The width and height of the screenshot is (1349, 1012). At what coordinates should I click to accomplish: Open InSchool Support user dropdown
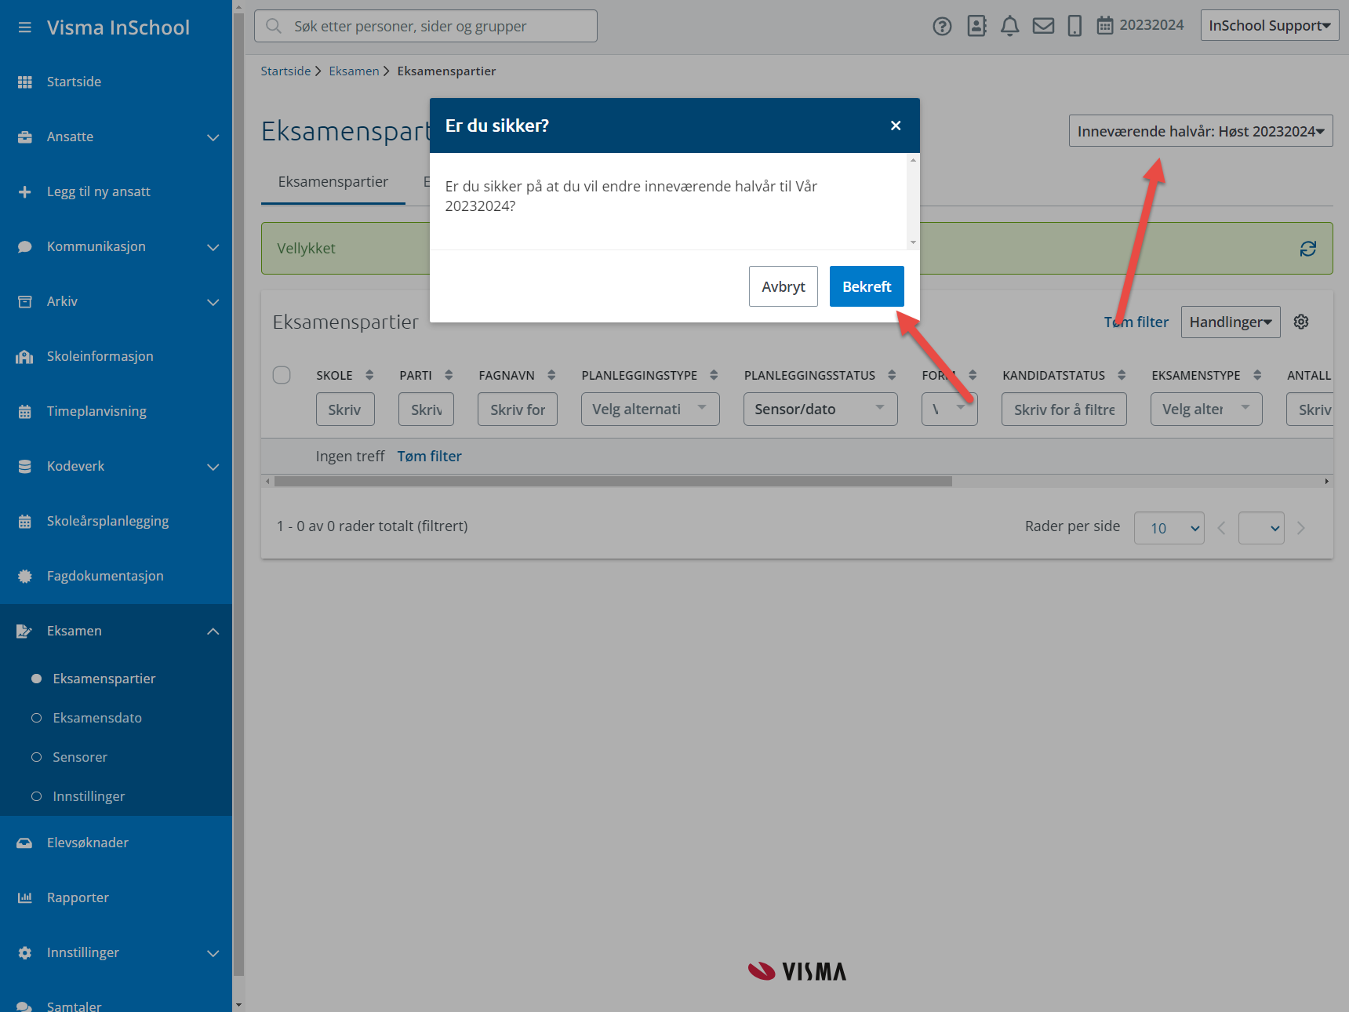pos(1269,25)
